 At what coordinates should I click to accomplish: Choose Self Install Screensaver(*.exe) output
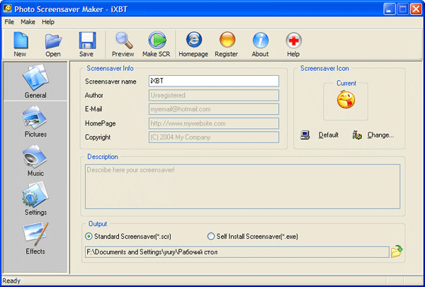253,236
